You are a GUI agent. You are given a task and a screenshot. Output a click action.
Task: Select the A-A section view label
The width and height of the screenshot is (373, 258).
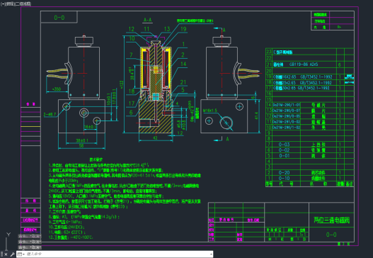coord(147,20)
